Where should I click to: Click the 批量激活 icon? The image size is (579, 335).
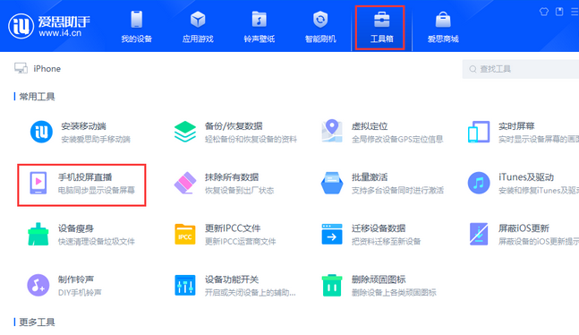[332, 183]
